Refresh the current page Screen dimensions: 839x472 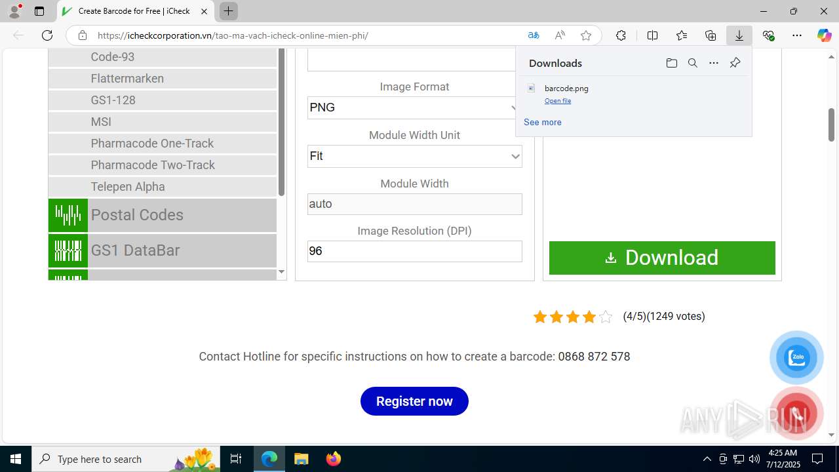tap(47, 35)
